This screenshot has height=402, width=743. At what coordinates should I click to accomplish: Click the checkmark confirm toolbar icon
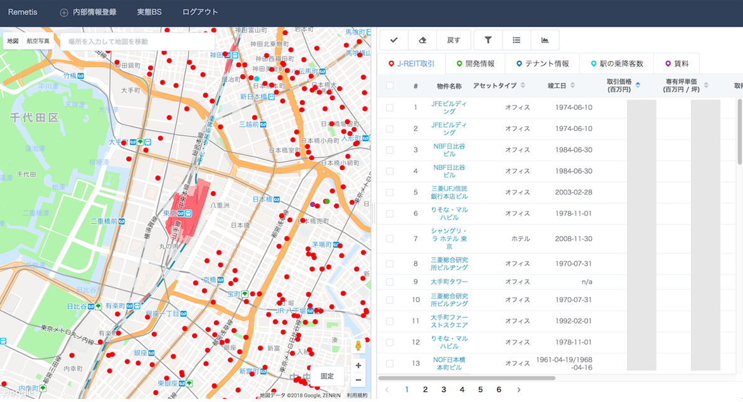393,40
